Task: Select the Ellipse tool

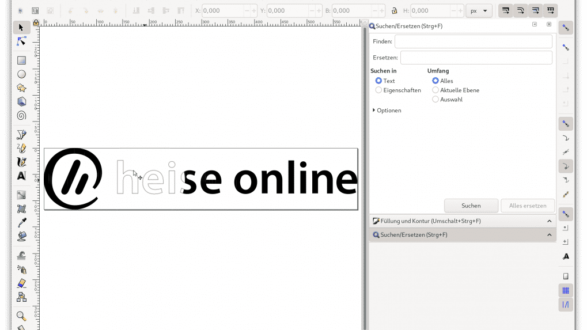Action: click(x=21, y=74)
